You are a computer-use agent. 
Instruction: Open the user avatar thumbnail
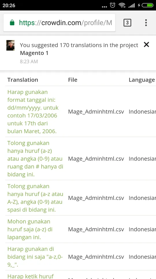pos(10,45)
